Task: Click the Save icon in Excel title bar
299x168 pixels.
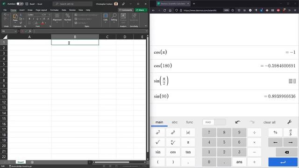Action: tap(27, 4)
